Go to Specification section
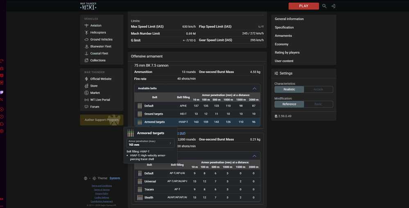The width and height of the screenshot is (409, 208). point(284,27)
